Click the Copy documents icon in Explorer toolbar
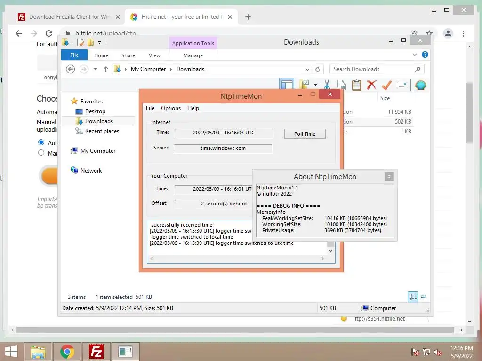Image resolution: width=482 pixels, height=361 pixels. click(x=342, y=85)
